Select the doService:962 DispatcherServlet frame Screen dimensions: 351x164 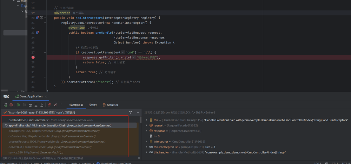[70, 136]
